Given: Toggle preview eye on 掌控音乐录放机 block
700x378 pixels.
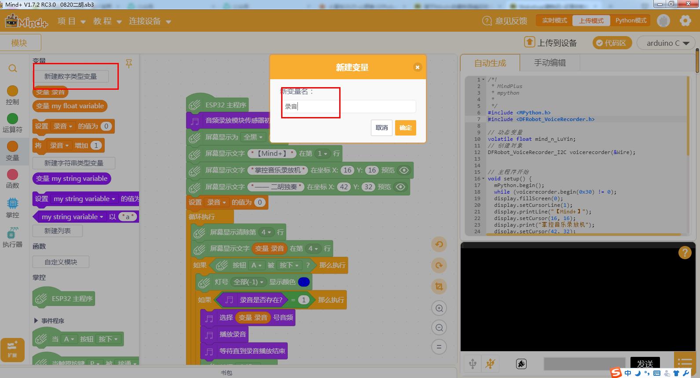Looking at the screenshot, I should (404, 170).
